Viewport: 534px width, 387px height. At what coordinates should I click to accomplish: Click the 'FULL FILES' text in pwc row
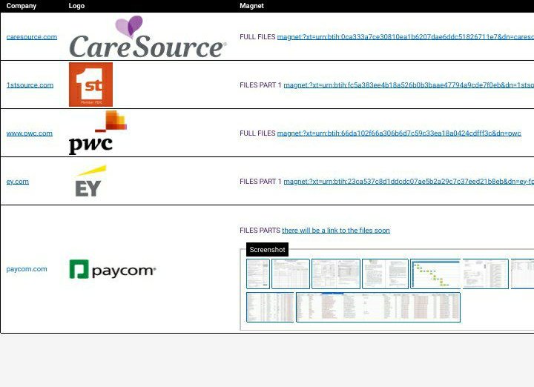click(x=257, y=133)
